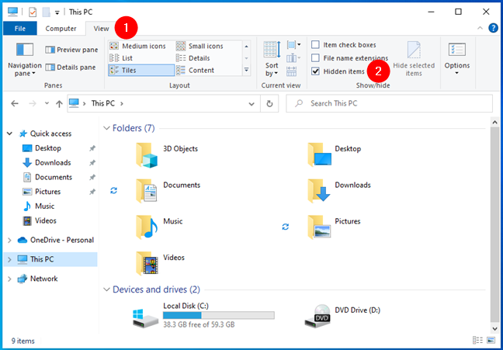Click in the Search This PC box
503x350 pixels.
tap(389, 103)
